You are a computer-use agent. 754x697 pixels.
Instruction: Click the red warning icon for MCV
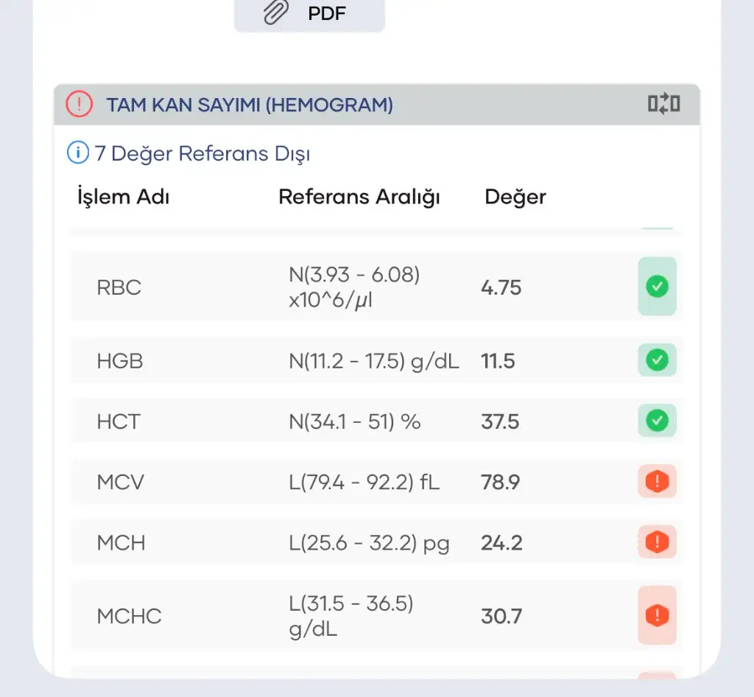(x=657, y=482)
